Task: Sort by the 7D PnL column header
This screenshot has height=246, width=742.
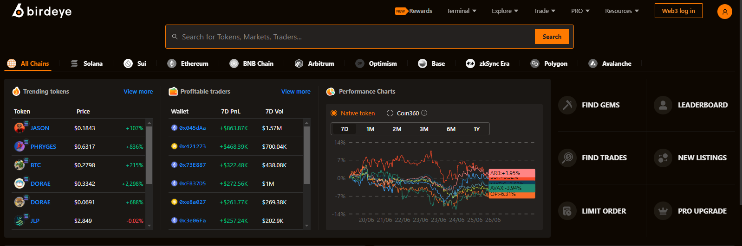Action: click(231, 111)
